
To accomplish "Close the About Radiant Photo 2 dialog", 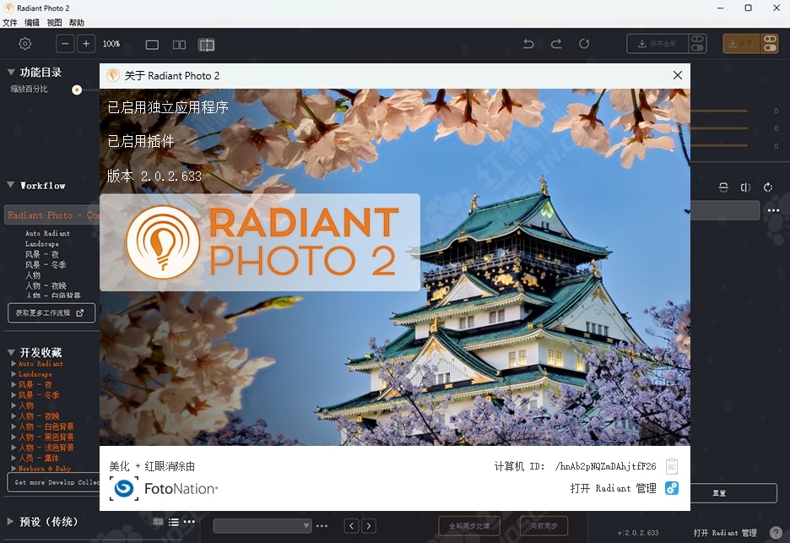I will click(678, 75).
